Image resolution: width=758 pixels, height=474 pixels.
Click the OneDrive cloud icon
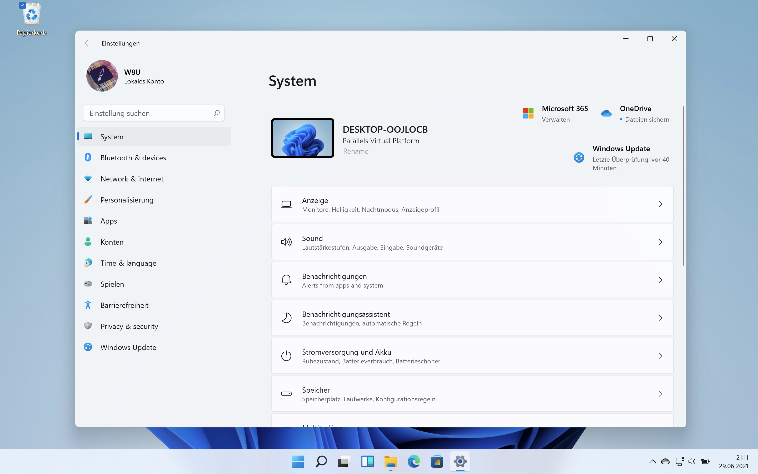click(606, 113)
